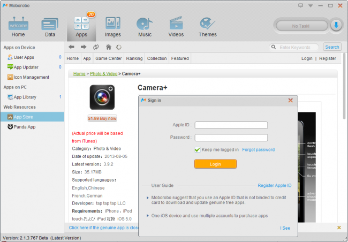Open Panda App in sidebar
Viewport: 348px width, 242px height.
click(32, 127)
